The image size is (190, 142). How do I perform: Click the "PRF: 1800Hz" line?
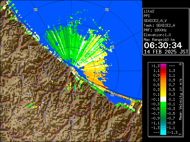coord(155,30)
